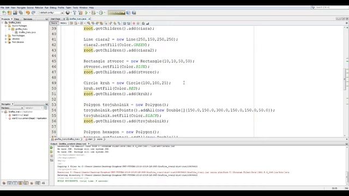Select the main method in Navigator
349x196 pixels.
[20, 115]
